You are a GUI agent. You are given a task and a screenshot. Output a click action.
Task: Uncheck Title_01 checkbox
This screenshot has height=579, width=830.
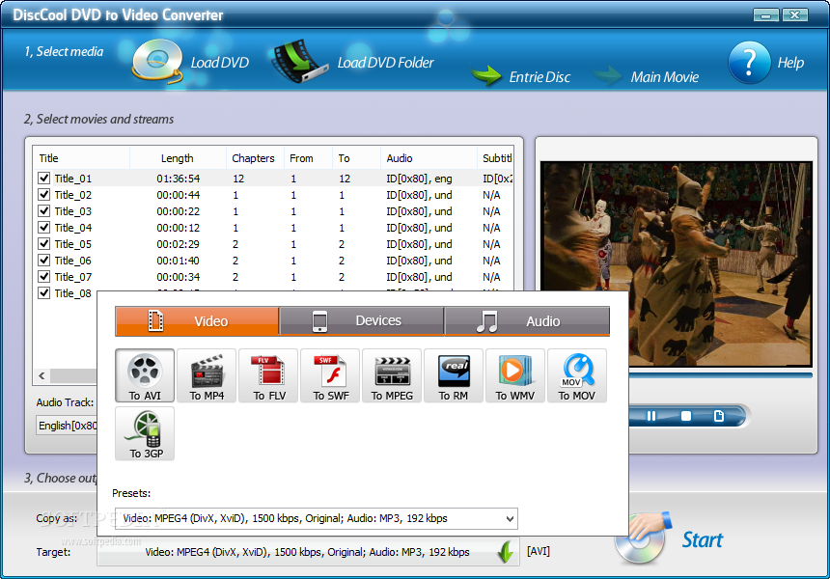pos(44,179)
